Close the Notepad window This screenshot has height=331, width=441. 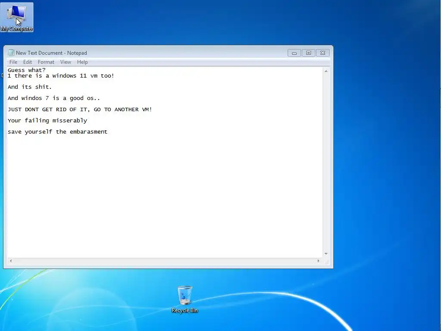pos(323,53)
